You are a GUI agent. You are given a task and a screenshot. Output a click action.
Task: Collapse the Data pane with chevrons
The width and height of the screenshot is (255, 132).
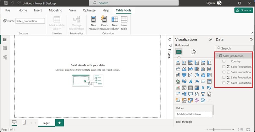click(x=251, y=39)
